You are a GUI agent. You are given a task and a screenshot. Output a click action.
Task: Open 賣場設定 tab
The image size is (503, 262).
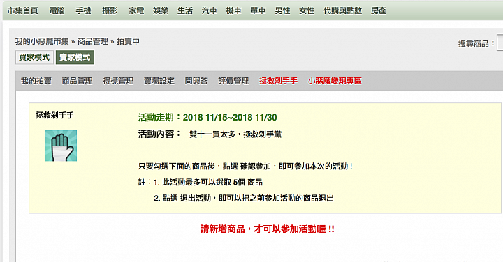[159, 81]
